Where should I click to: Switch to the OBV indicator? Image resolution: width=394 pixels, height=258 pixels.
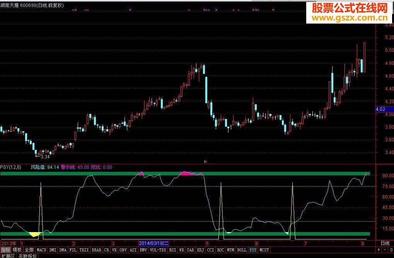[123, 250]
